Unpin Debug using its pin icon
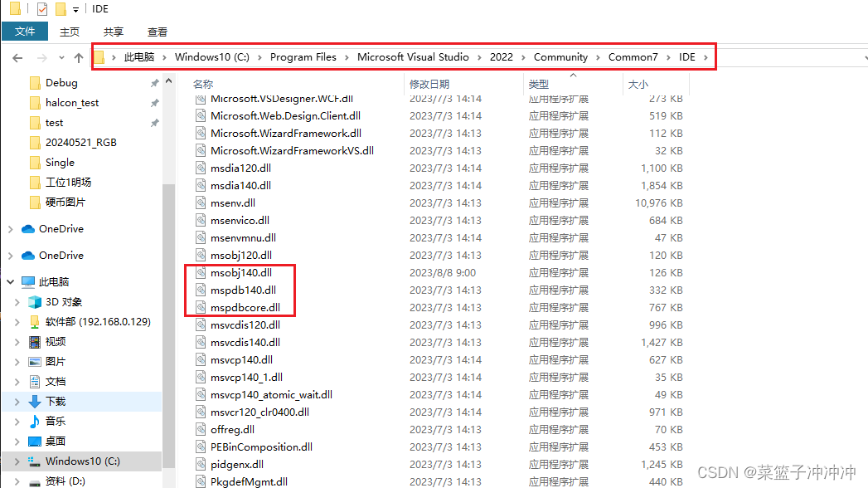This screenshot has width=868, height=488. (x=154, y=83)
